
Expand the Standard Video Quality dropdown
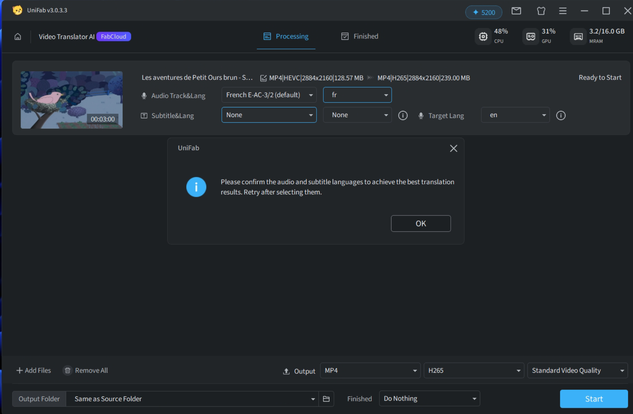point(577,370)
